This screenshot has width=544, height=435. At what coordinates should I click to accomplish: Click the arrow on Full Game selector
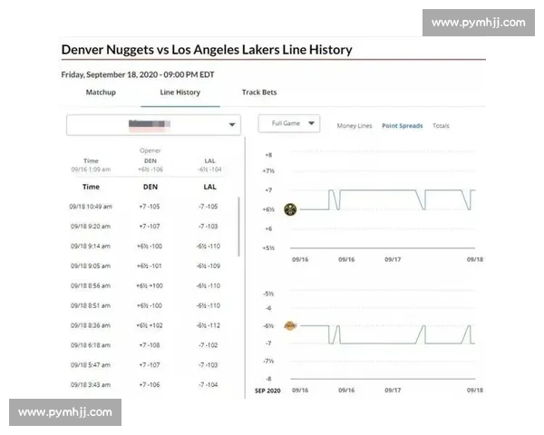tap(312, 123)
